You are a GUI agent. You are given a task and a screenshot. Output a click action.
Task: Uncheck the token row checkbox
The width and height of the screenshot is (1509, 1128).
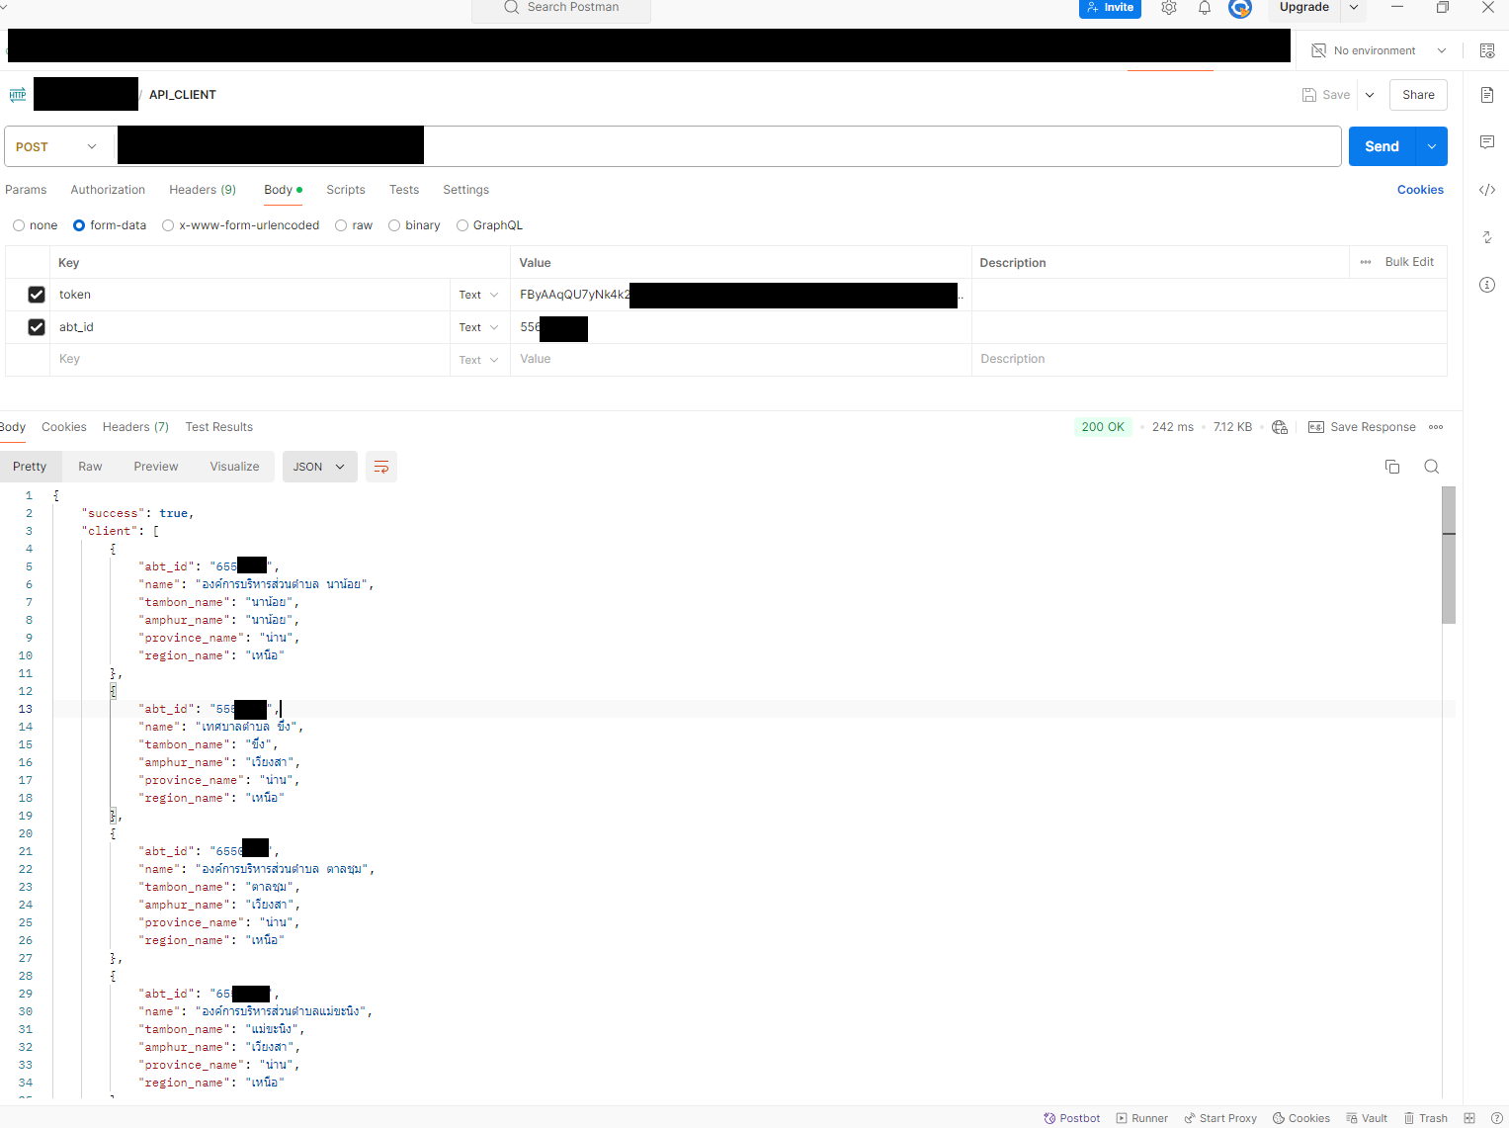click(37, 295)
